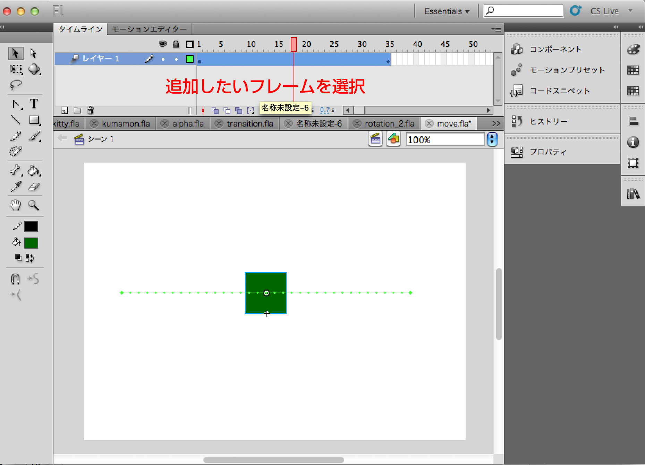Switch to the モーションエディター tab
The width and height of the screenshot is (645, 465).
coord(149,29)
